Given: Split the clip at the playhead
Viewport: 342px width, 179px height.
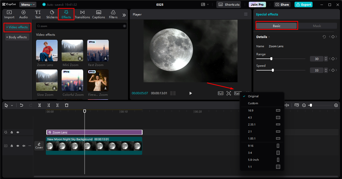Looking at the screenshot, I should [39, 105].
